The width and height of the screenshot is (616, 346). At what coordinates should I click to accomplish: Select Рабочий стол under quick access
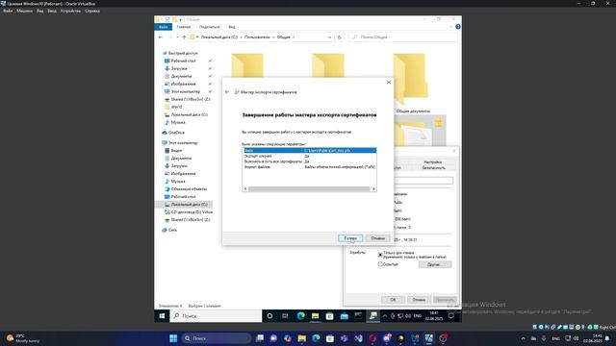pyautogui.click(x=183, y=61)
